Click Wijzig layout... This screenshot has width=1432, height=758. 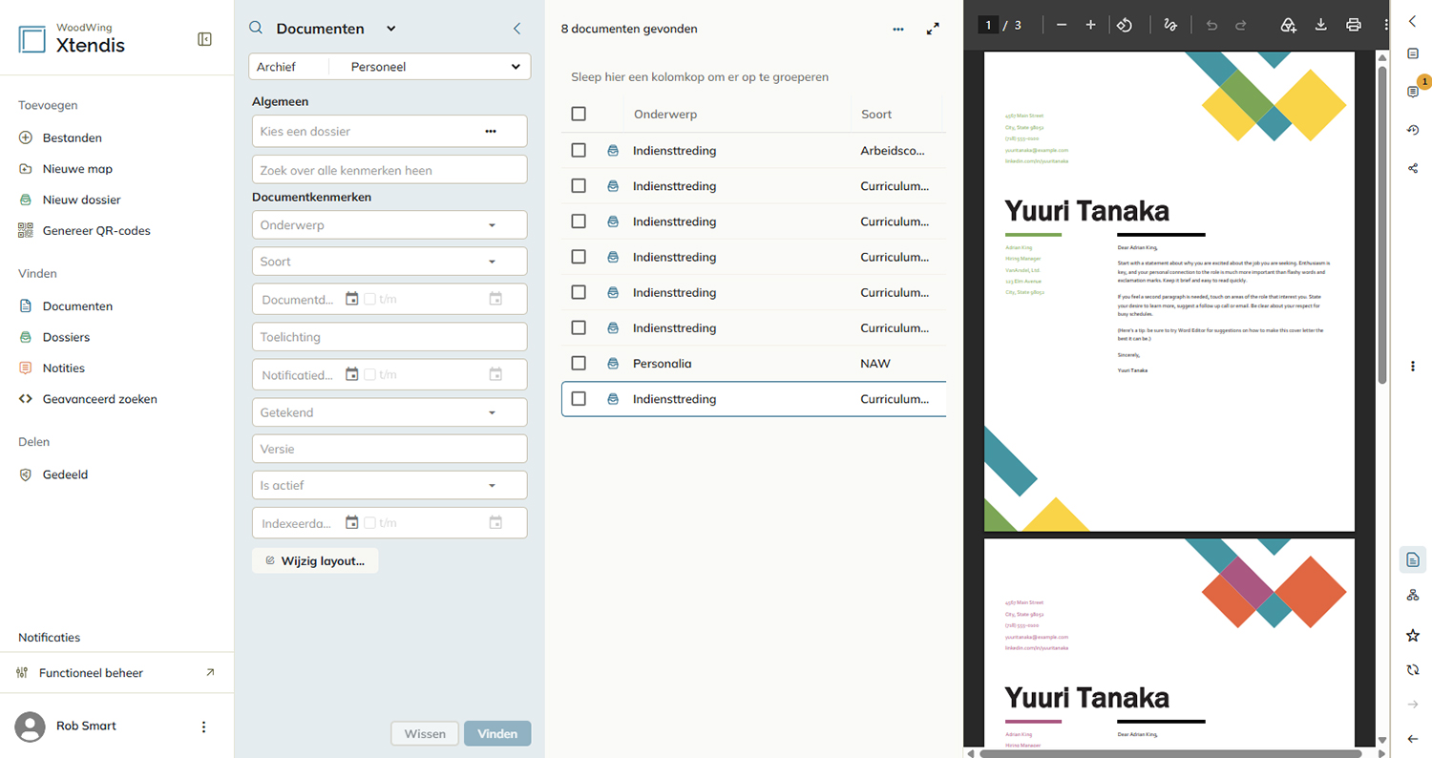[315, 560]
